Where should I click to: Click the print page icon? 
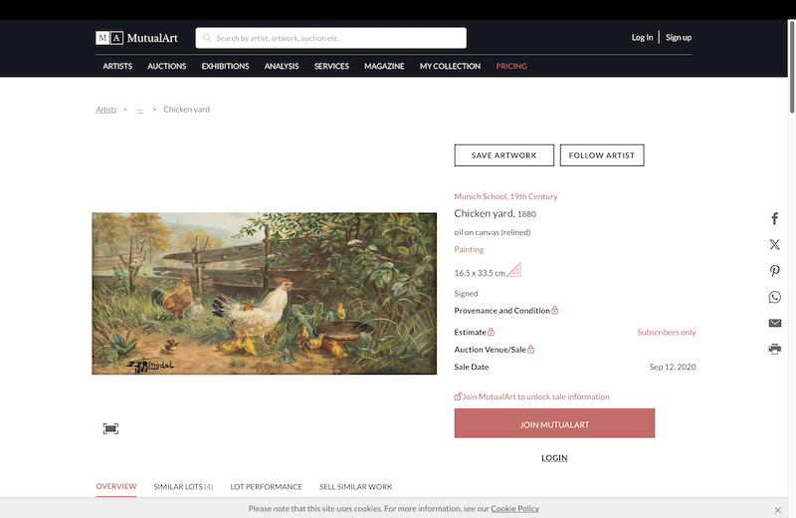tap(775, 349)
